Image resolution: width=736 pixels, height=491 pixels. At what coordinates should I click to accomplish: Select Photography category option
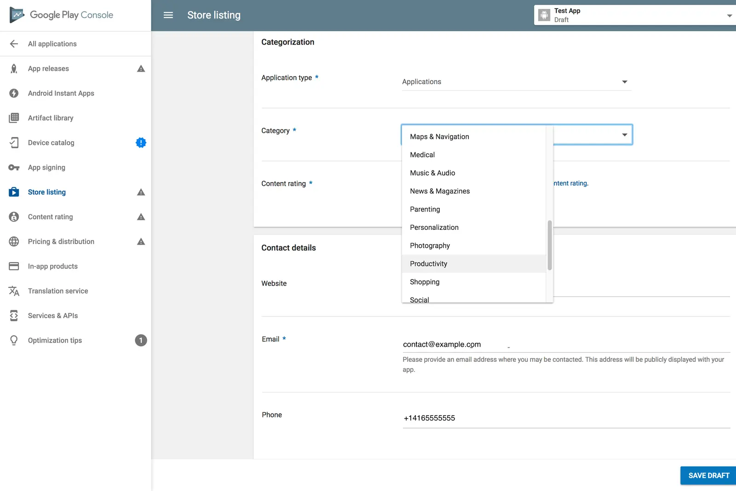[474, 245]
